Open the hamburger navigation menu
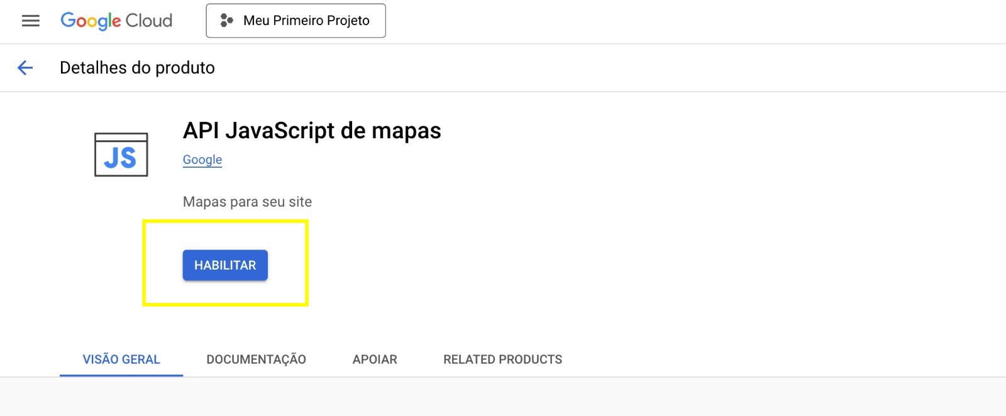This screenshot has height=416, width=1006. (x=30, y=21)
